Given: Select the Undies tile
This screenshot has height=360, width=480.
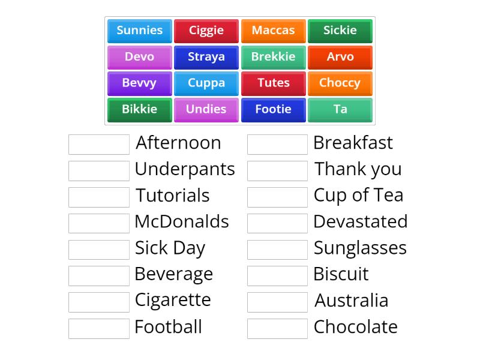Looking at the screenshot, I should 206,110.
